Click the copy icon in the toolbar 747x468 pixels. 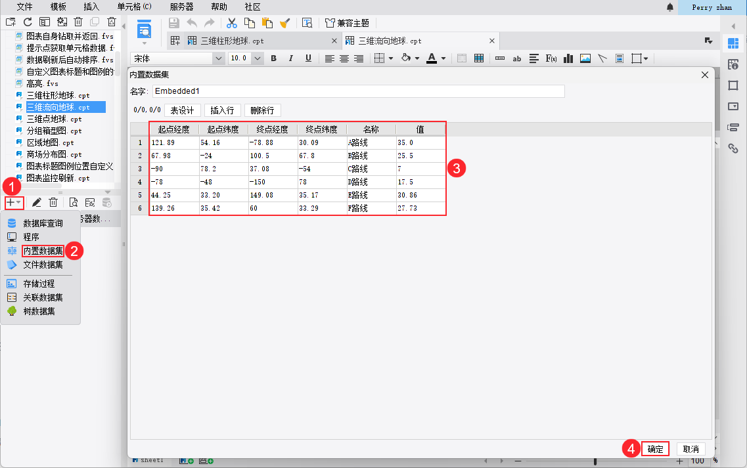point(250,23)
